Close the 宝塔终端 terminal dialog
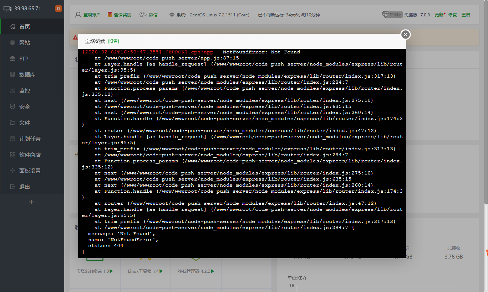Screen dimensions: 488x292 pyautogui.click(x=405, y=35)
